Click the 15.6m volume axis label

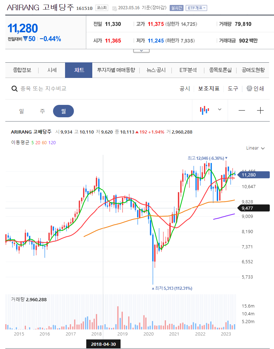pyautogui.click(x=248, y=306)
